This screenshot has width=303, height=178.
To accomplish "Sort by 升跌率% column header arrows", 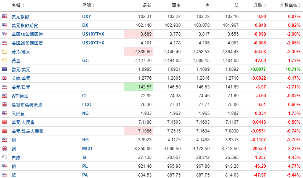I will pyautogui.click(x=299, y=6).
